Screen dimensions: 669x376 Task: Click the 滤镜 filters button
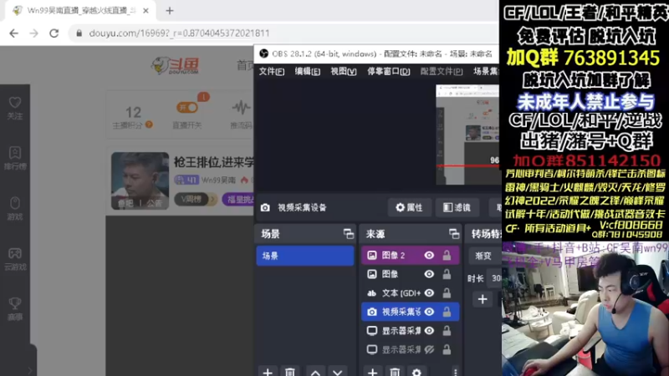[457, 207]
